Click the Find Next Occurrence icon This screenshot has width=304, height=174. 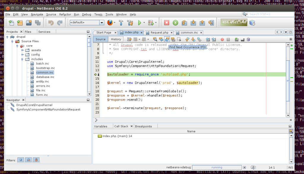coord(167,39)
